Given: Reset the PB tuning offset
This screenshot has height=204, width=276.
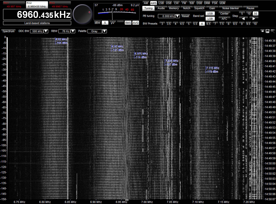Looking at the screenshot, I should (x=185, y=16).
